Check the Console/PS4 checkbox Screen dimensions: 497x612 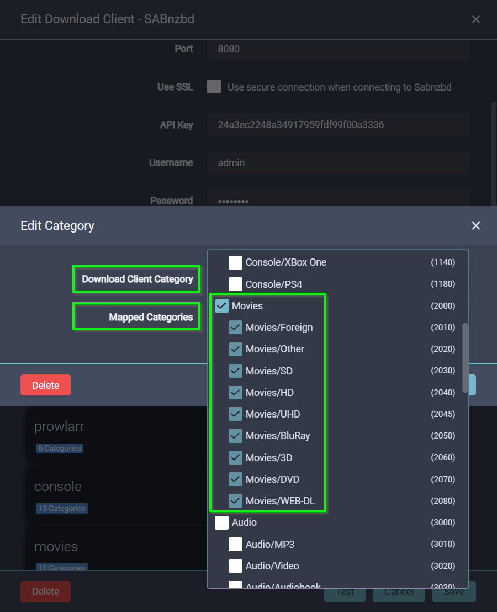click(236, 284)
